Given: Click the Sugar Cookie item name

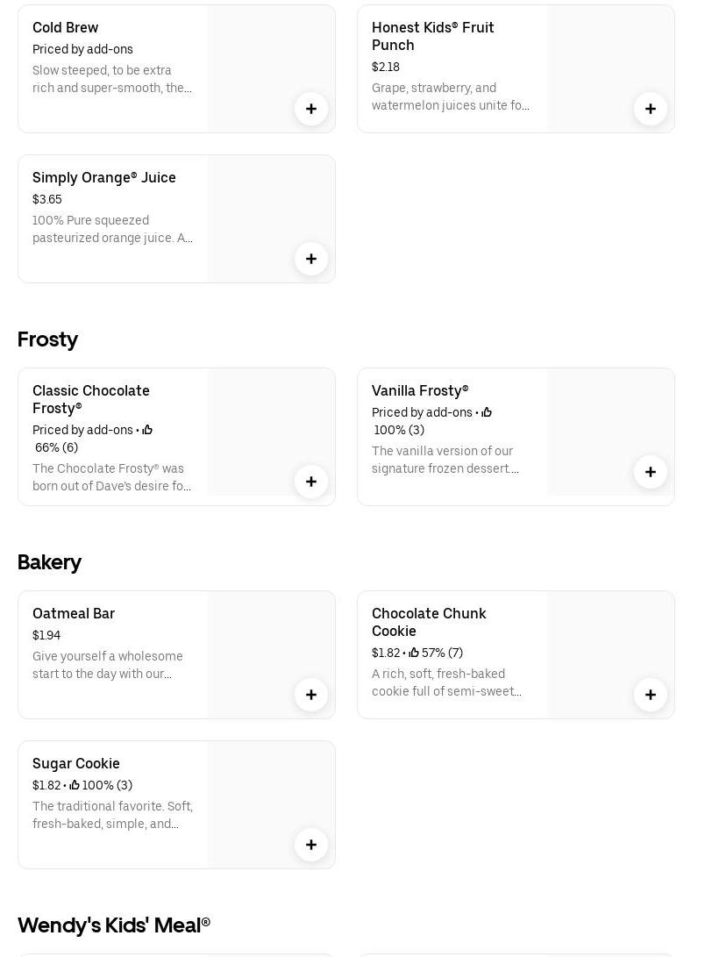Looking at the screenshot, I should pyautogui.click(x=76, y=764).
